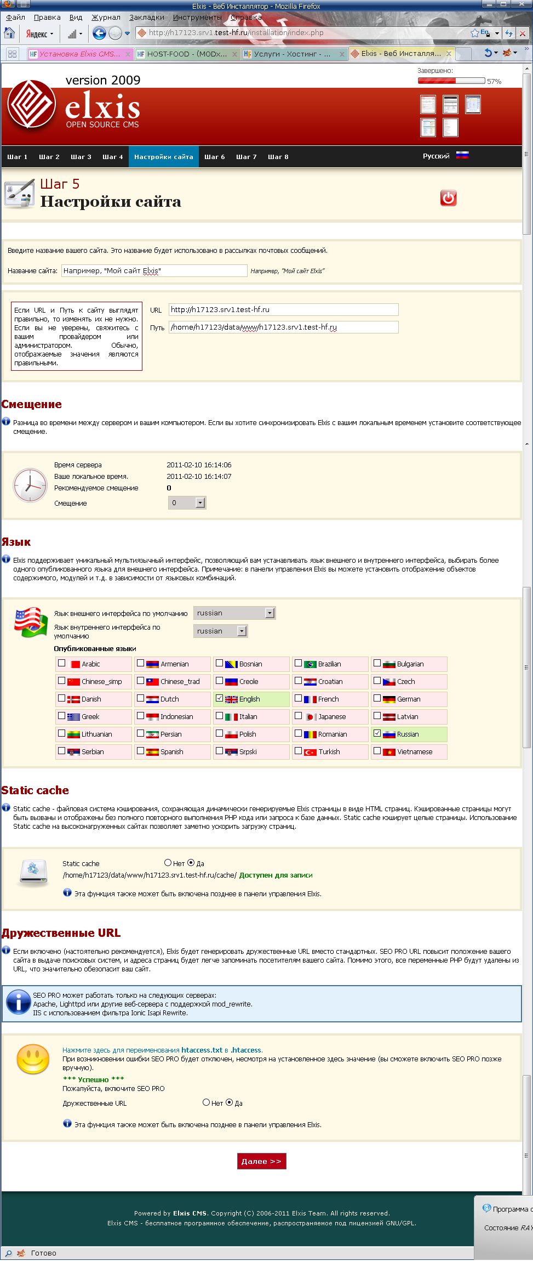Open the Закладки menu
533x1261 pixels.
[x=147, y=17]
